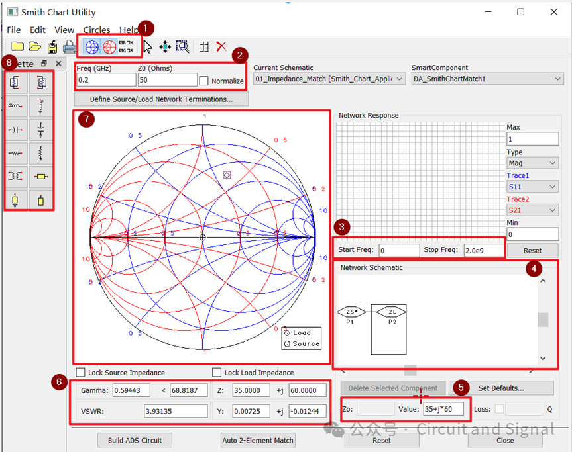Enable the Normalize checkbox
Image resolution: width=572 pixels, height=452 pixels.
pyautogui.click(x=204, y=81)
